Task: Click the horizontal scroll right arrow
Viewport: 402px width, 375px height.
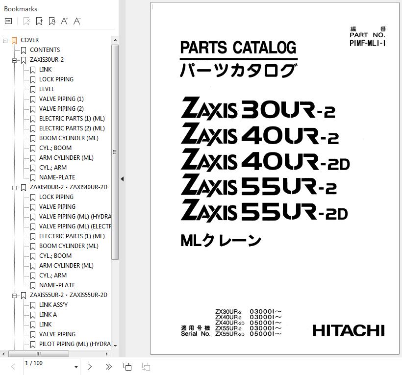Action: [x=107, y=354]
